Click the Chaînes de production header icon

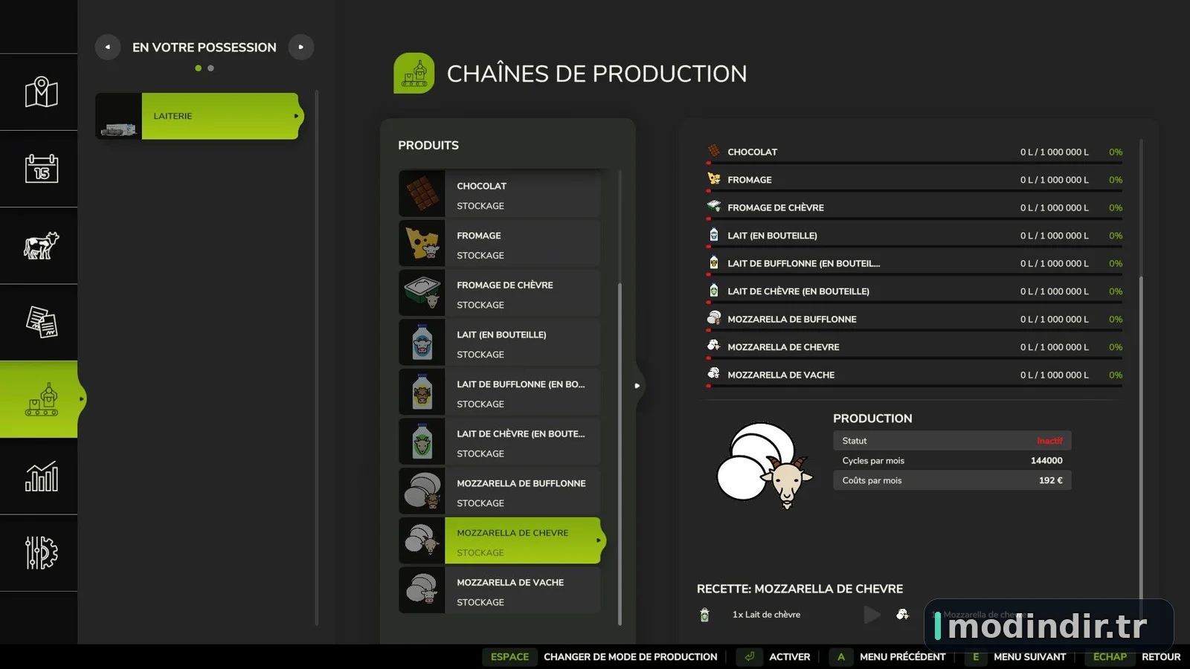coord(414,73)
